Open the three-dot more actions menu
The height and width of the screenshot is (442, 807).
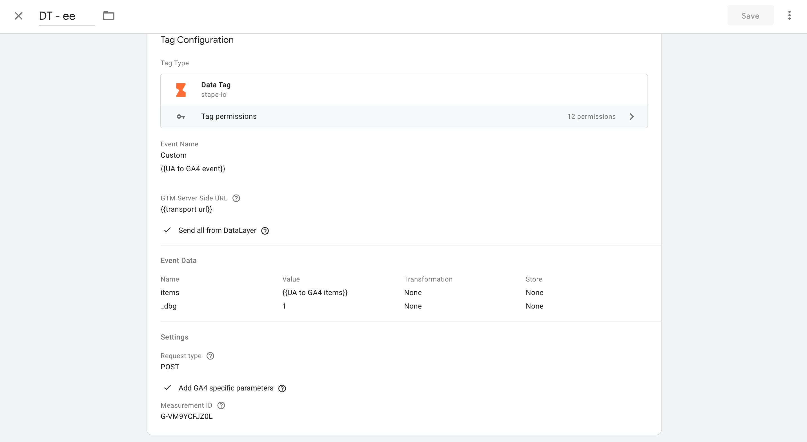coord(789,15)
